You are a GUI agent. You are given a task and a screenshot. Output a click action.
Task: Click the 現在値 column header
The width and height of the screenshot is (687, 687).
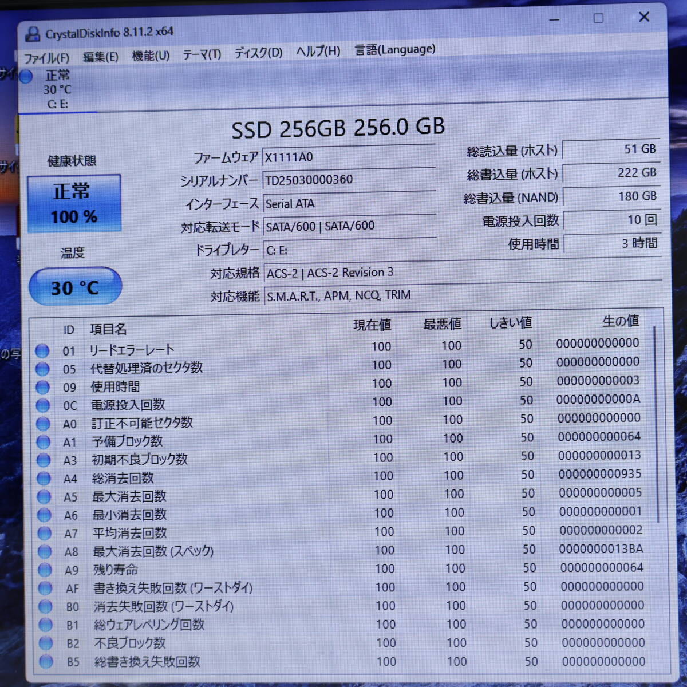pyautogui.click(x=372, y=325)
